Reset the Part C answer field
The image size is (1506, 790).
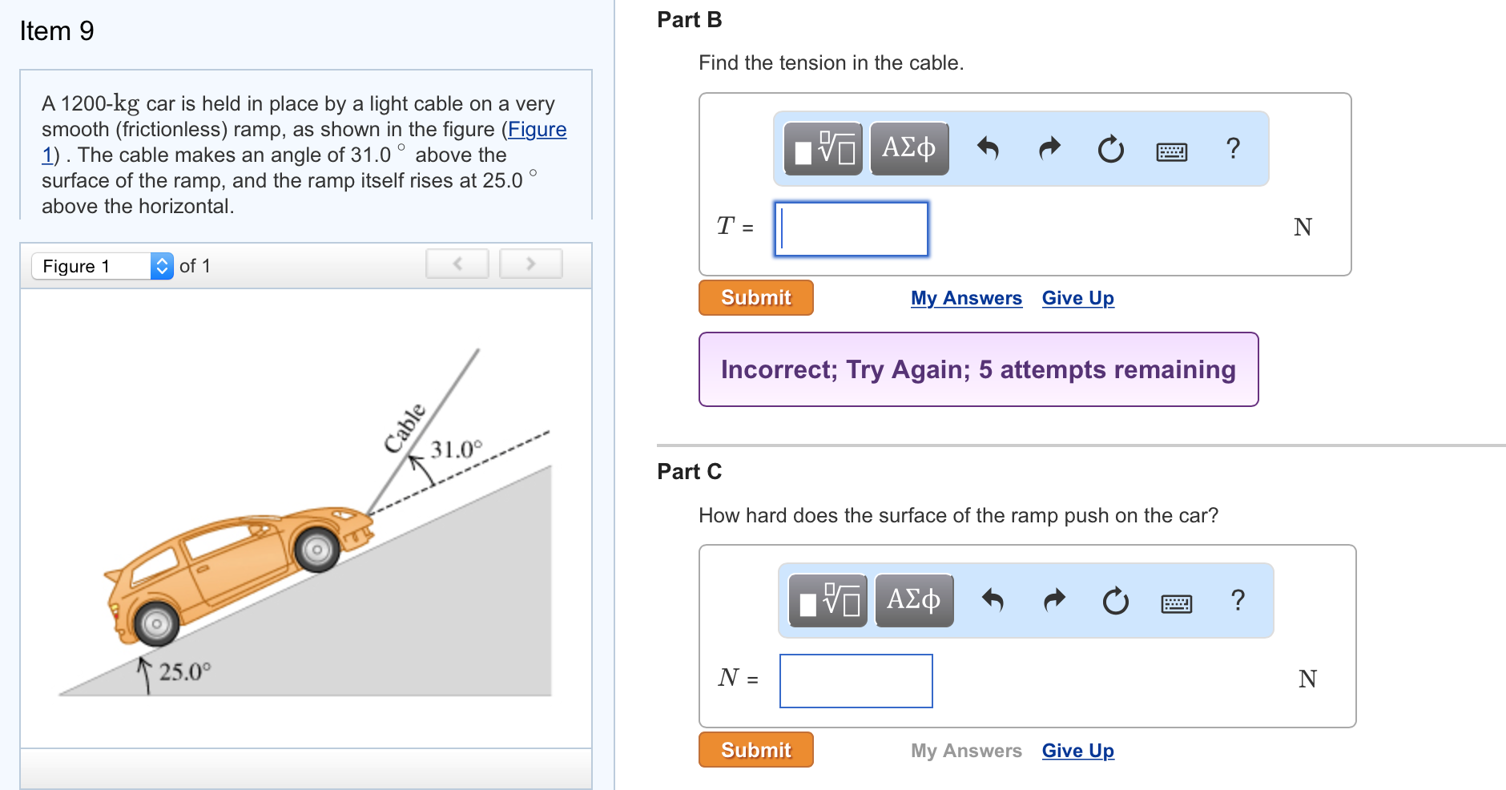[x=1116, y=601]
